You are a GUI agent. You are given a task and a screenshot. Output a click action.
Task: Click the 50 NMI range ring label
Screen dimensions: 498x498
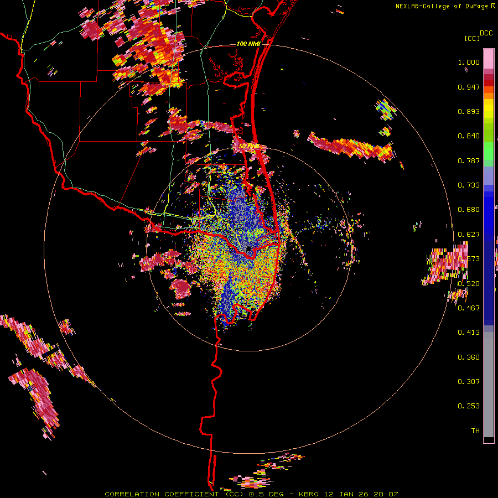[248, 146]
